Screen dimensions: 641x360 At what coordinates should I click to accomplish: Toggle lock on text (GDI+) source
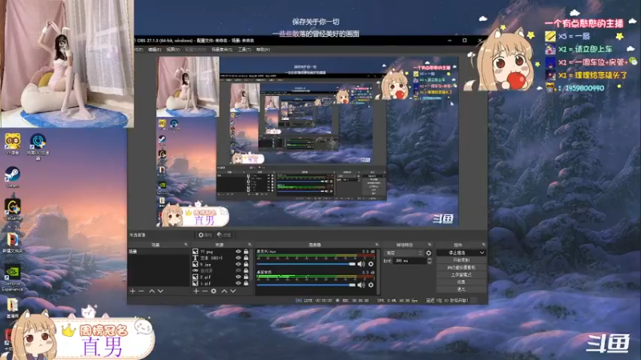(x=246, y=258)
